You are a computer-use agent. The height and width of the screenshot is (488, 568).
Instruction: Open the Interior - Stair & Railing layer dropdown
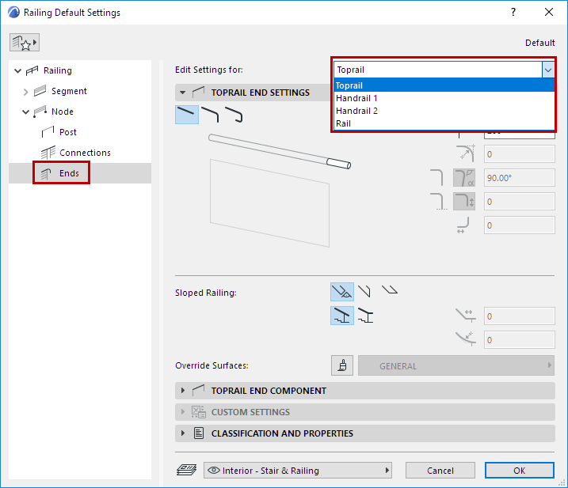point(297,471)
